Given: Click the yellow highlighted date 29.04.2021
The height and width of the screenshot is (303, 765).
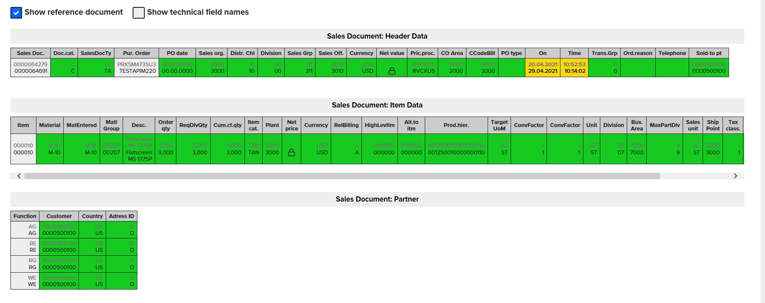Looking at the screenshot, I should [543, 71].
